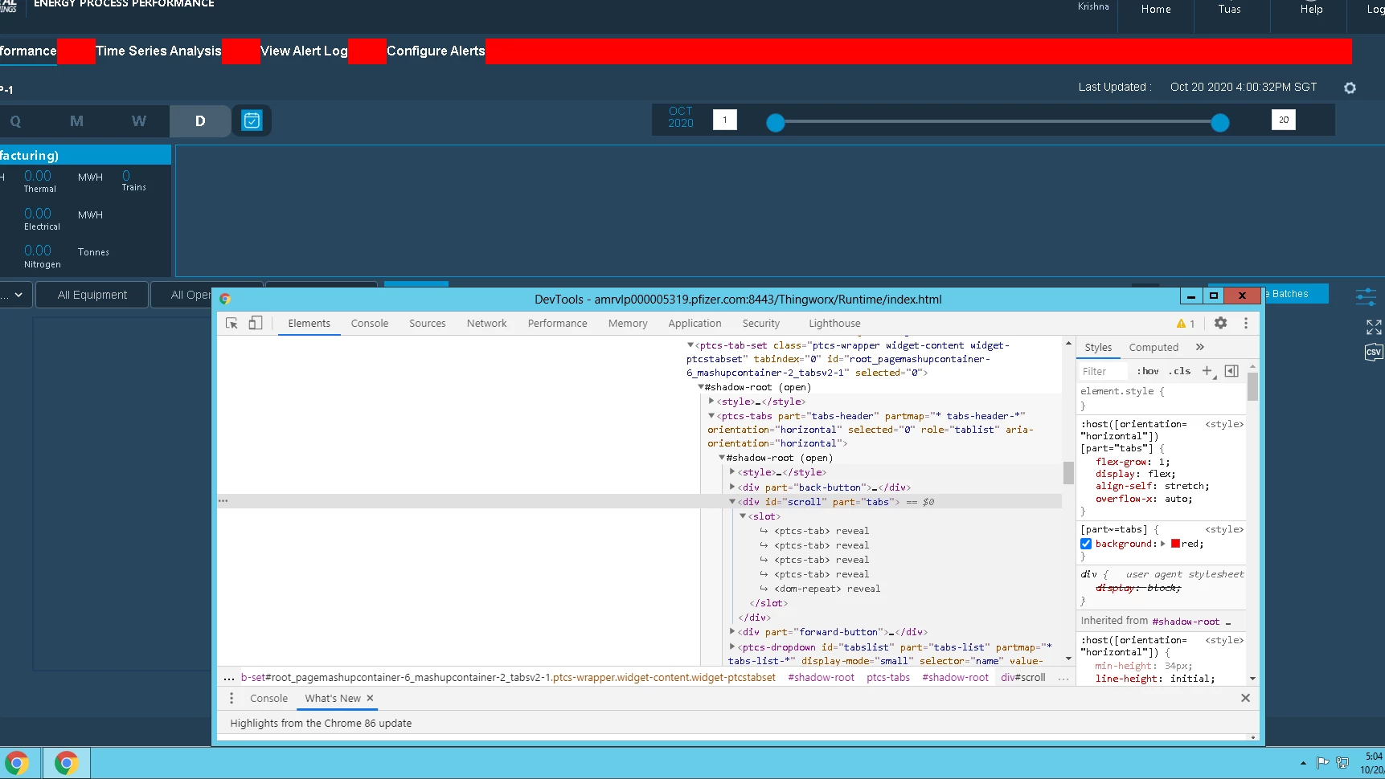Activate the DevTools inspect element picker icon
The width and height of the screenshot is (1385, 779).
click(232, 323)
